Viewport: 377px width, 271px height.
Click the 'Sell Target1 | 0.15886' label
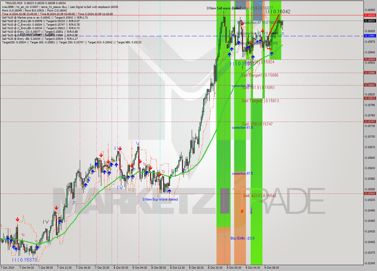[x=259, y=75]
